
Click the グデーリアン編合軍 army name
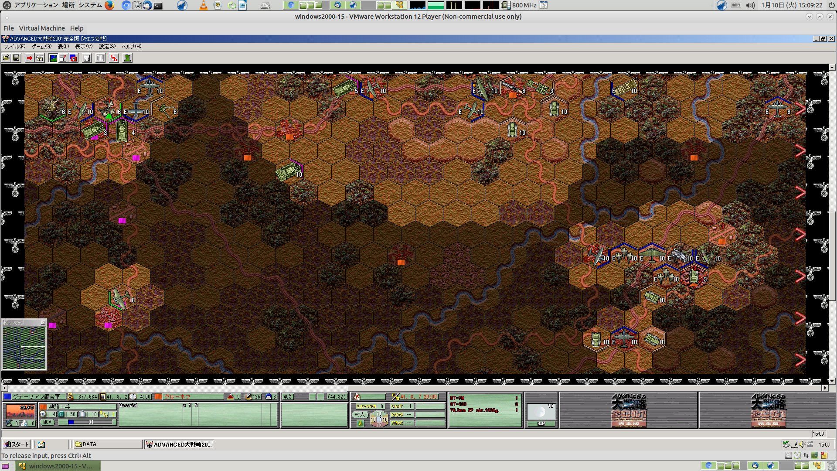(x=36, y=397)
